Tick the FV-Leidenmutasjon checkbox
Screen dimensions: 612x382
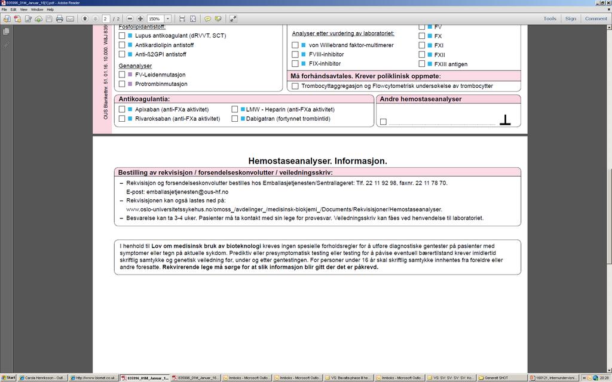(x=122, y=75)
